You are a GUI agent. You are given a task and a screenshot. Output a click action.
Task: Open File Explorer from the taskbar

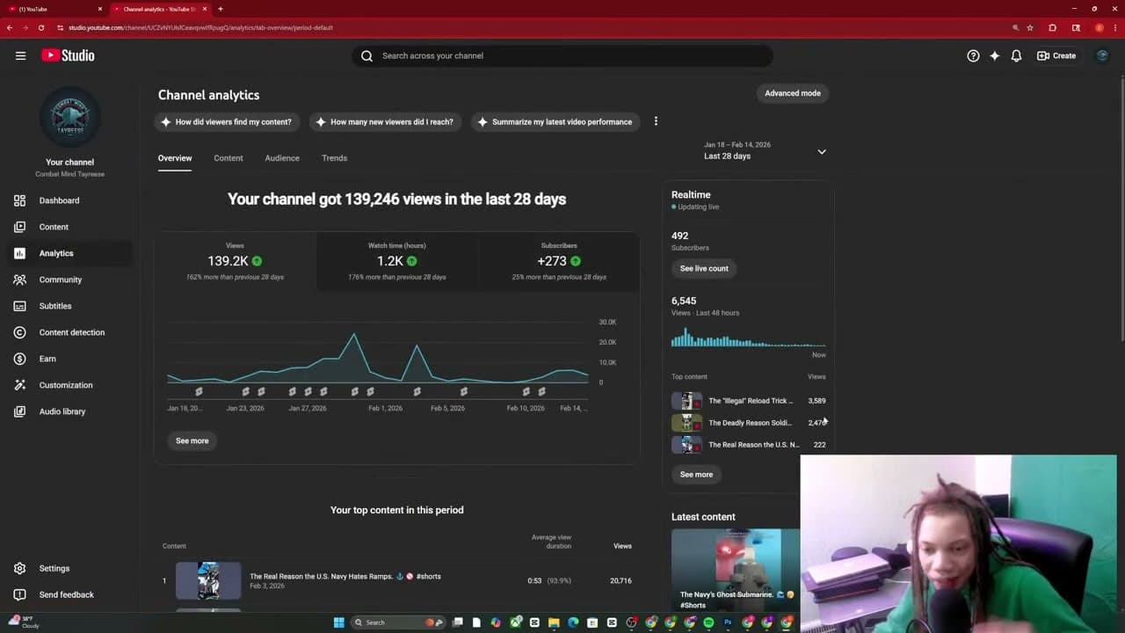coord(554,622)
